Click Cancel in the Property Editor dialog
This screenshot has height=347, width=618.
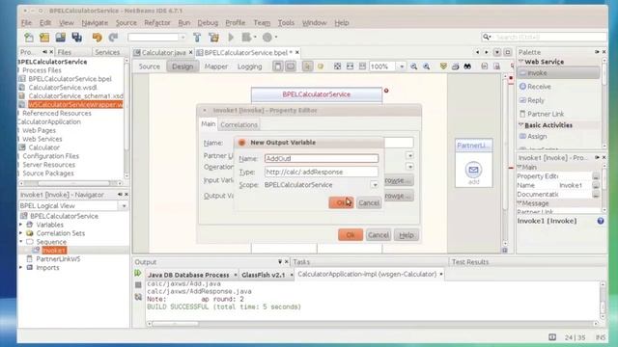pos(379,235)
